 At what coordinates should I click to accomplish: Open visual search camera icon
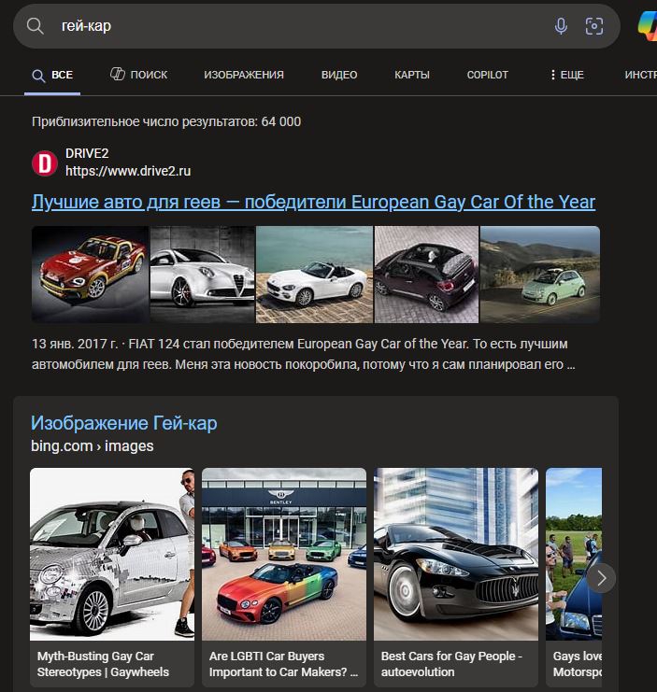tap(593, 26)
